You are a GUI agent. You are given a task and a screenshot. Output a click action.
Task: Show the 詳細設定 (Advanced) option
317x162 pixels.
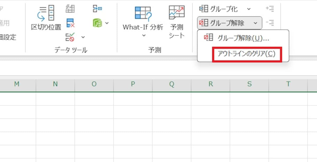click(x=7, y=37)
